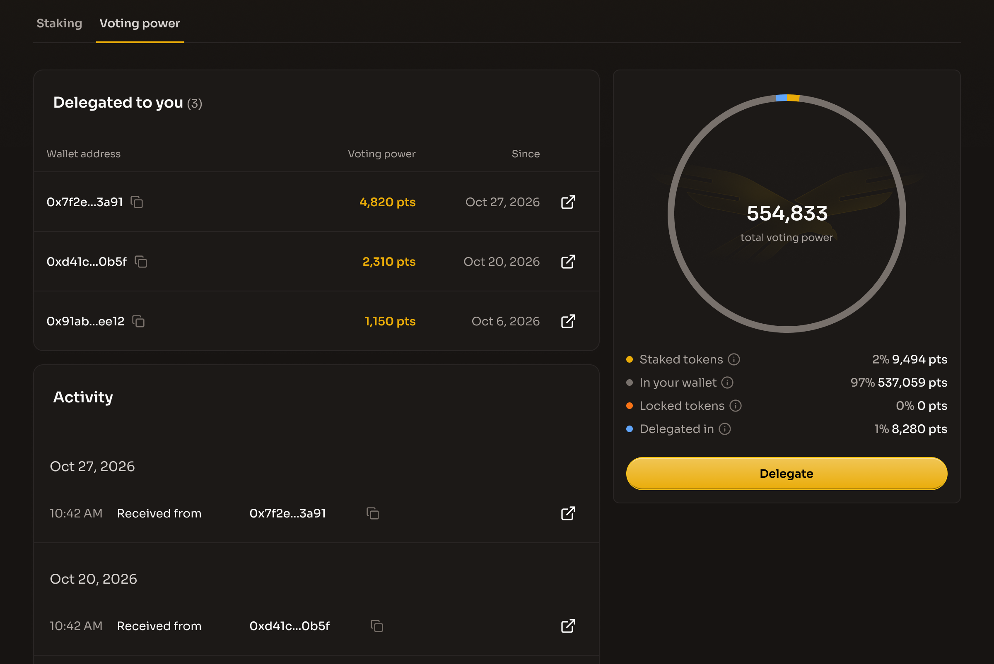
Task: Click the Voting power column header
Action: (382, 154)
